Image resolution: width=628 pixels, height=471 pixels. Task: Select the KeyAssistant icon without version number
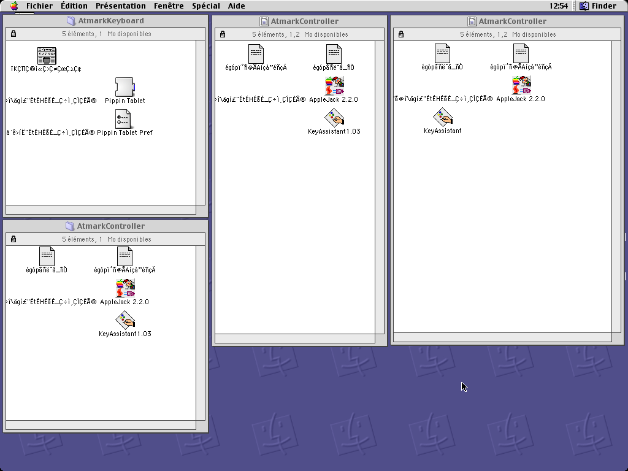(443, 117)
